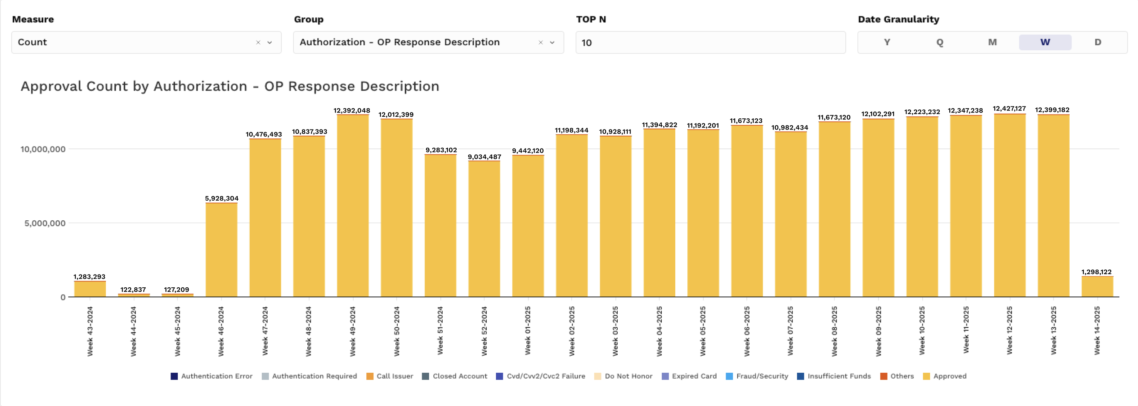1138x406 pixels.
Task: Click the Week 49-2024 bar
Action: (x=353, y=205)
